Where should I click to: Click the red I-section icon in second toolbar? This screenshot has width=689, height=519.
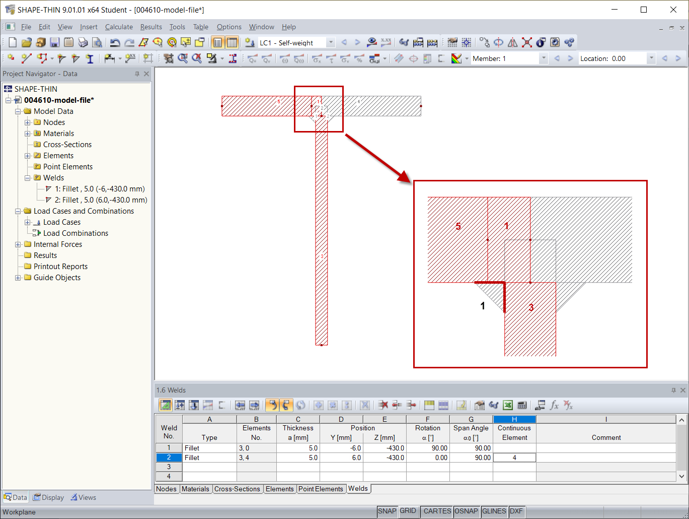click(x=233, y=58)
